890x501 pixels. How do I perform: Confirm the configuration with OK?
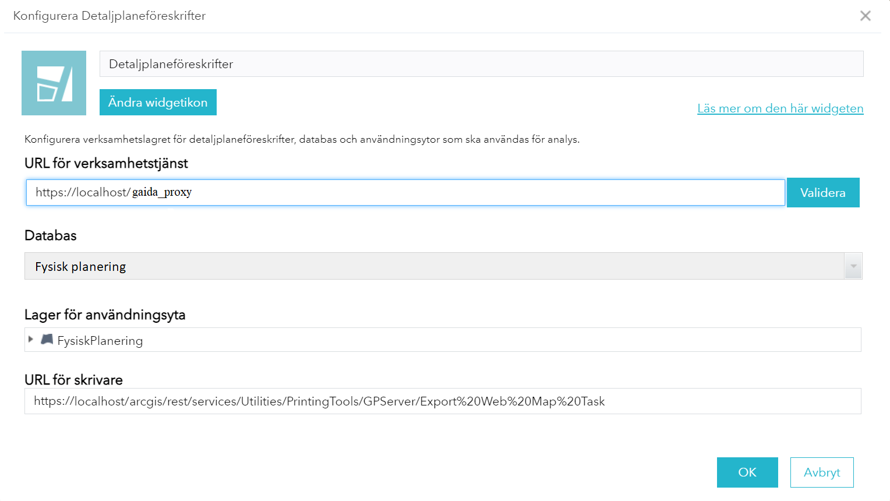pyautogui.click(x=747, y=472)
